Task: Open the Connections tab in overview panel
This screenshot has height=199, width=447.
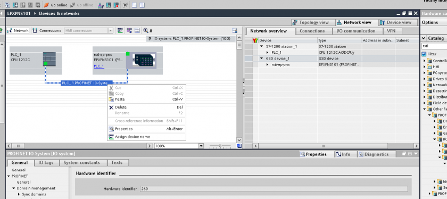Action: click(x=314, y=31)
